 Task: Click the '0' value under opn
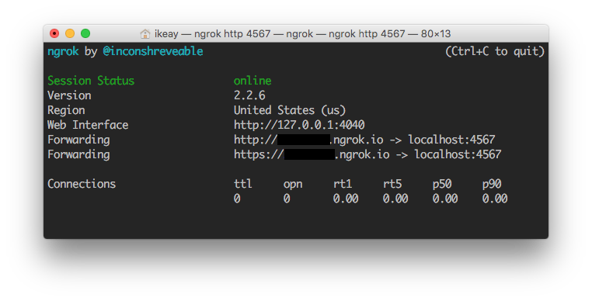point(287,199)
